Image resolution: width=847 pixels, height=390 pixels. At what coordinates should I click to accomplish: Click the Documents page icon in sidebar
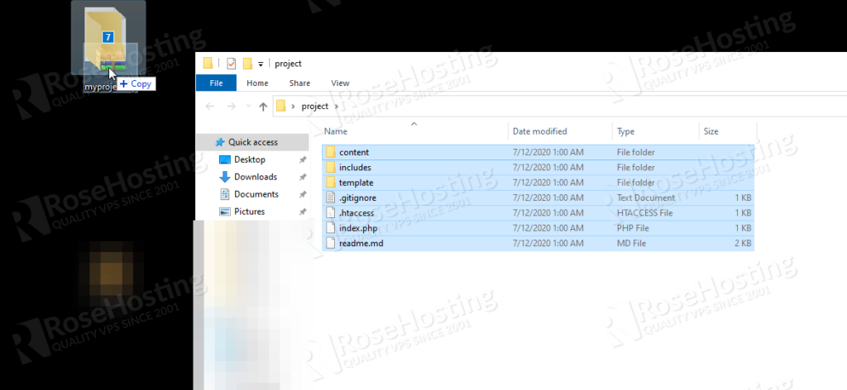point(225,194)
